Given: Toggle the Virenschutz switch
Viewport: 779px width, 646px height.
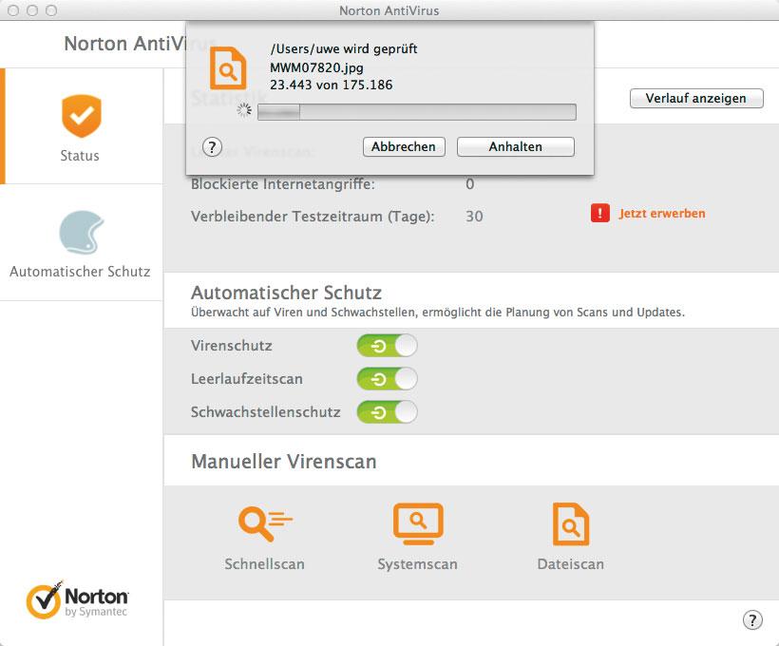Looking at the screenshot, I should coord(387,346).
